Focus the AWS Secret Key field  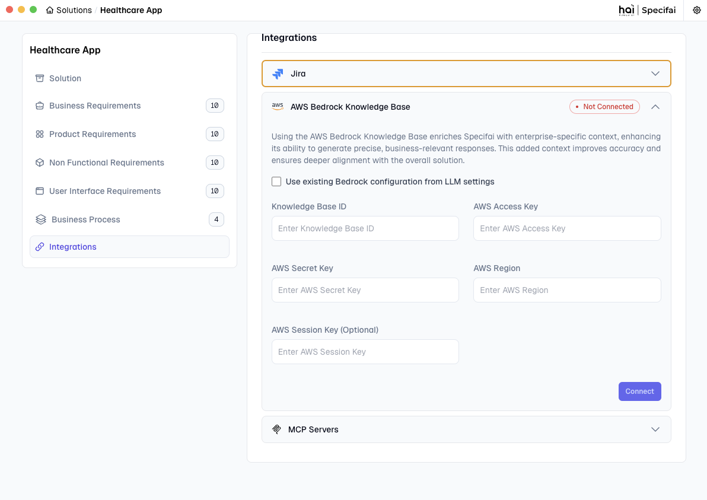(x=365, y=290)
